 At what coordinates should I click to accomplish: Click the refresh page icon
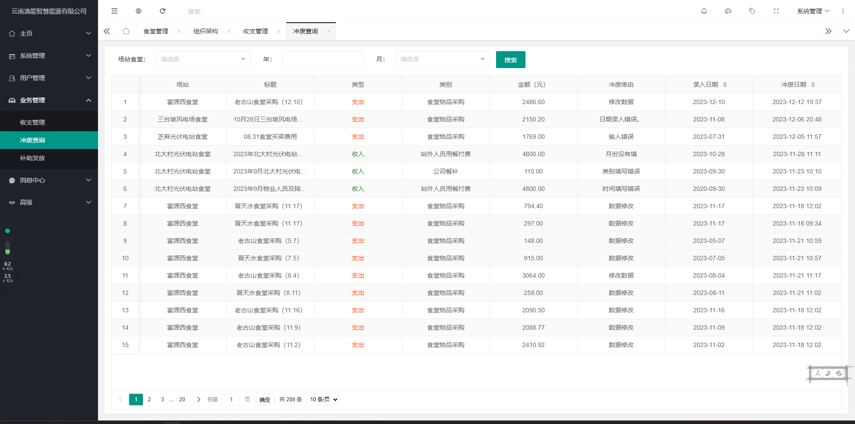coord(163,11)
